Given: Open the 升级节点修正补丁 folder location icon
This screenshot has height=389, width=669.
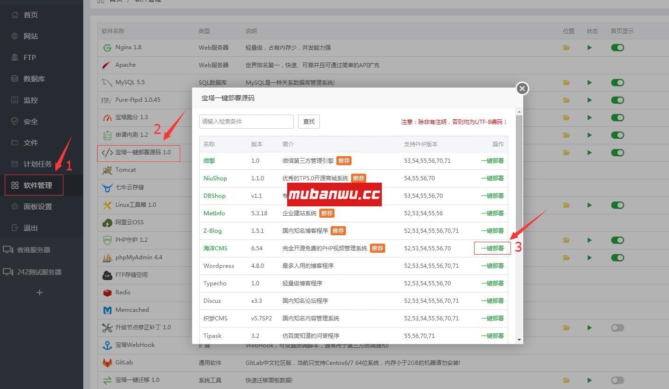Looking at the screenshot, I should pyautogui.click(x=566, y=327).
